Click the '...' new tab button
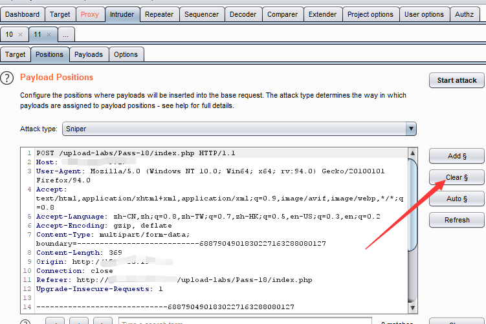 coord(66,34)
